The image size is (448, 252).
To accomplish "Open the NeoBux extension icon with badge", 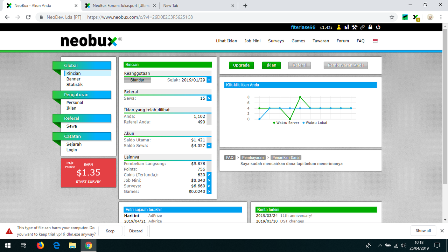I will pyautogui.click(x=416, y=17).
